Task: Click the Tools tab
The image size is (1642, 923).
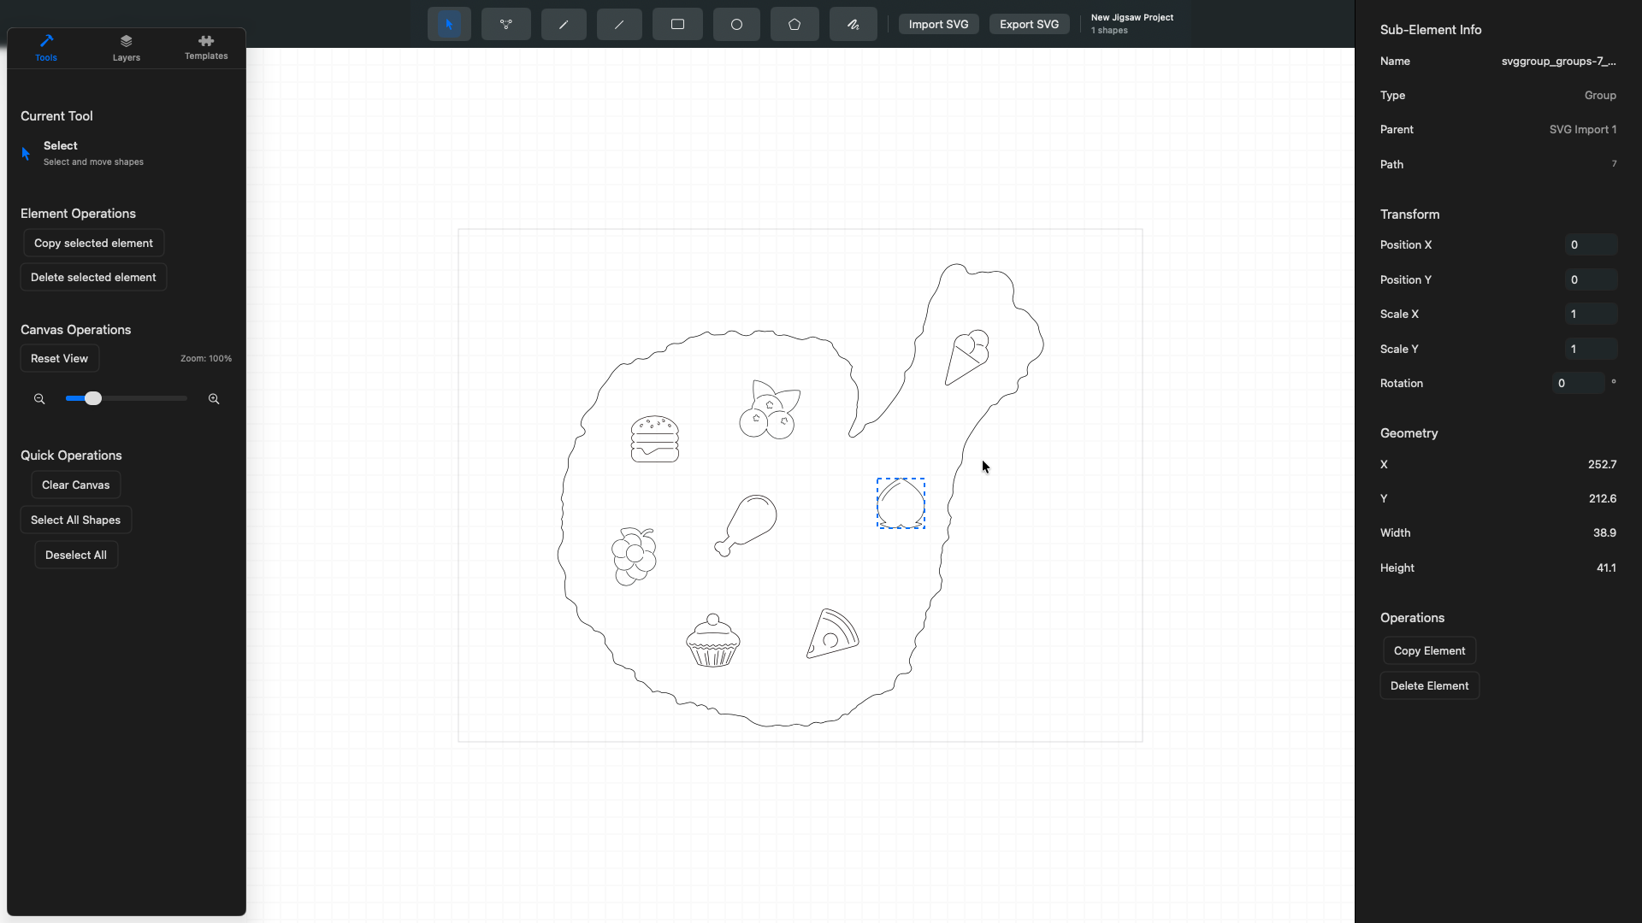Action: [46, 47]
